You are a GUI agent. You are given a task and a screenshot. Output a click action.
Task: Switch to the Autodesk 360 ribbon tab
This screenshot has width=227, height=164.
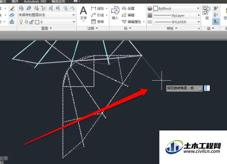click(x=35, y=1)
